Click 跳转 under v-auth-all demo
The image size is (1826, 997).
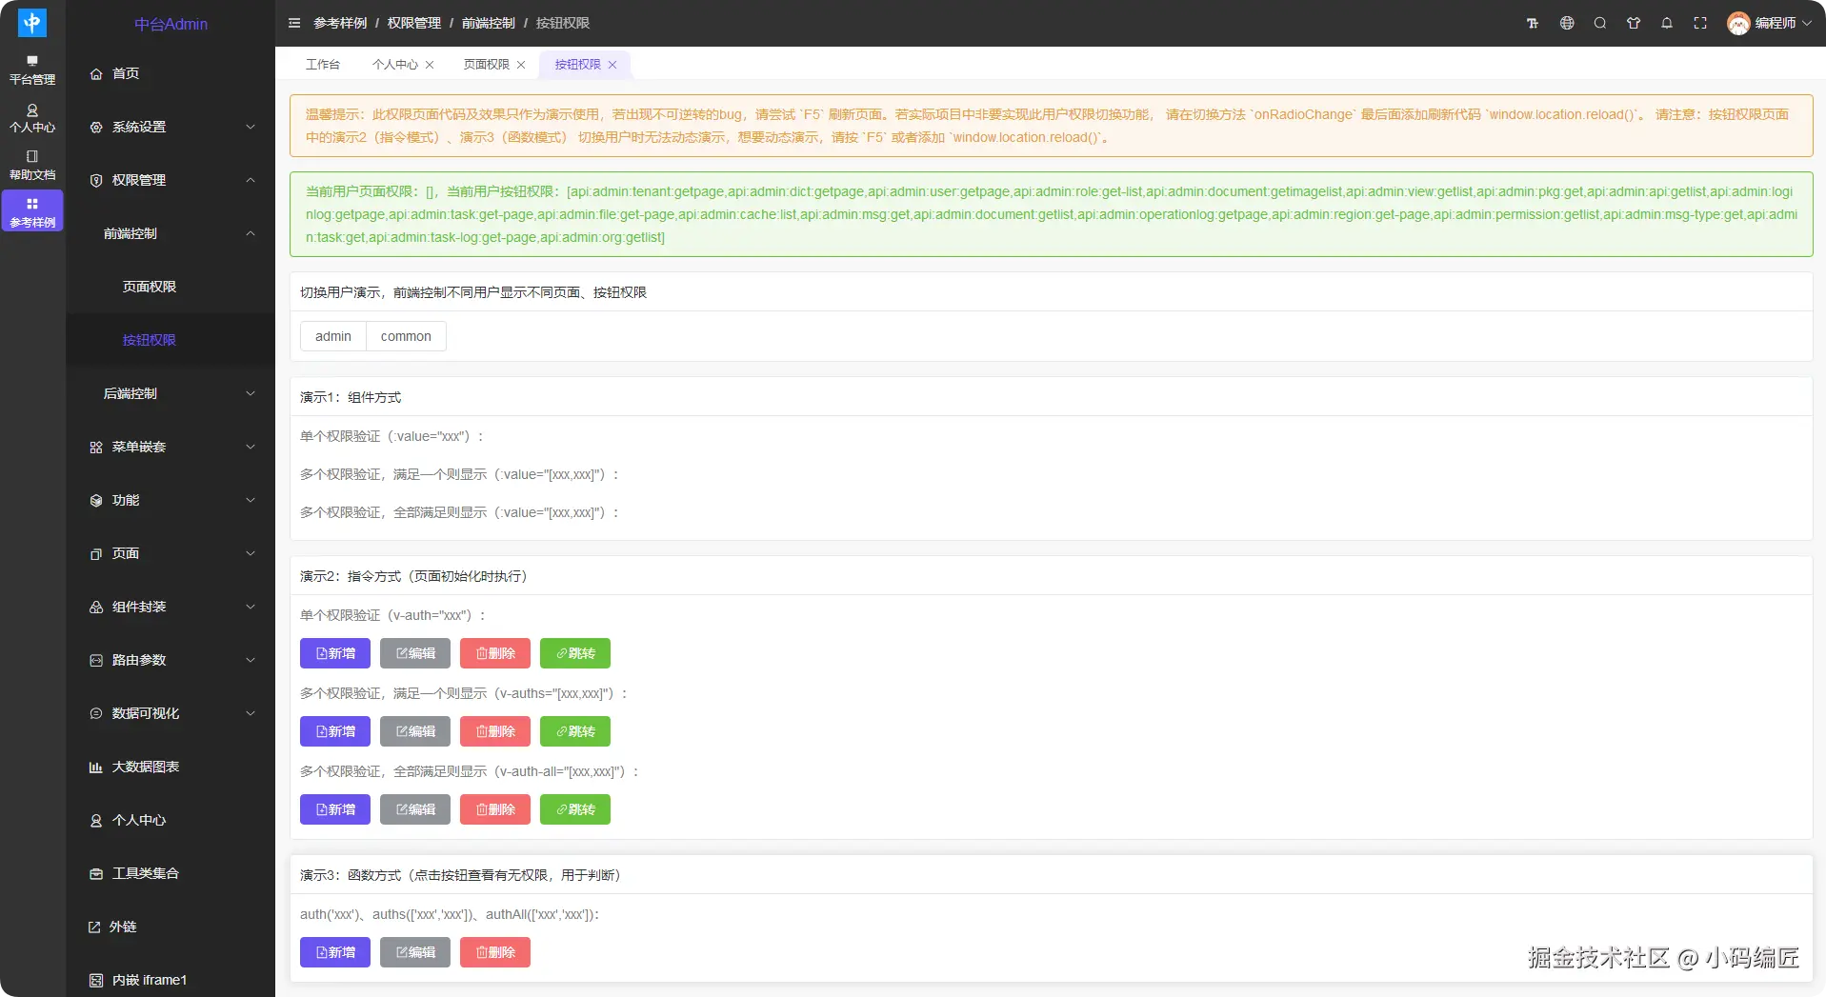575,809
